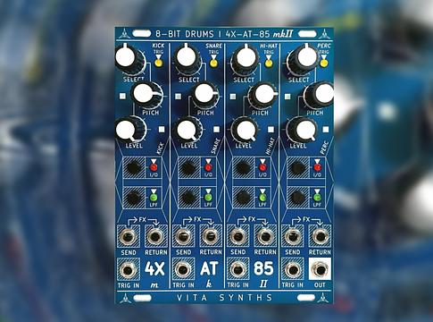Viewport: 433px width, 322px height.
Task: Click the Snare PITCH knob
Action: coord(205,95)
